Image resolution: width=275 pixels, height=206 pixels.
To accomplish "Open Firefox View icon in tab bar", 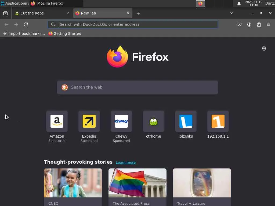I will tap(5, 13).
